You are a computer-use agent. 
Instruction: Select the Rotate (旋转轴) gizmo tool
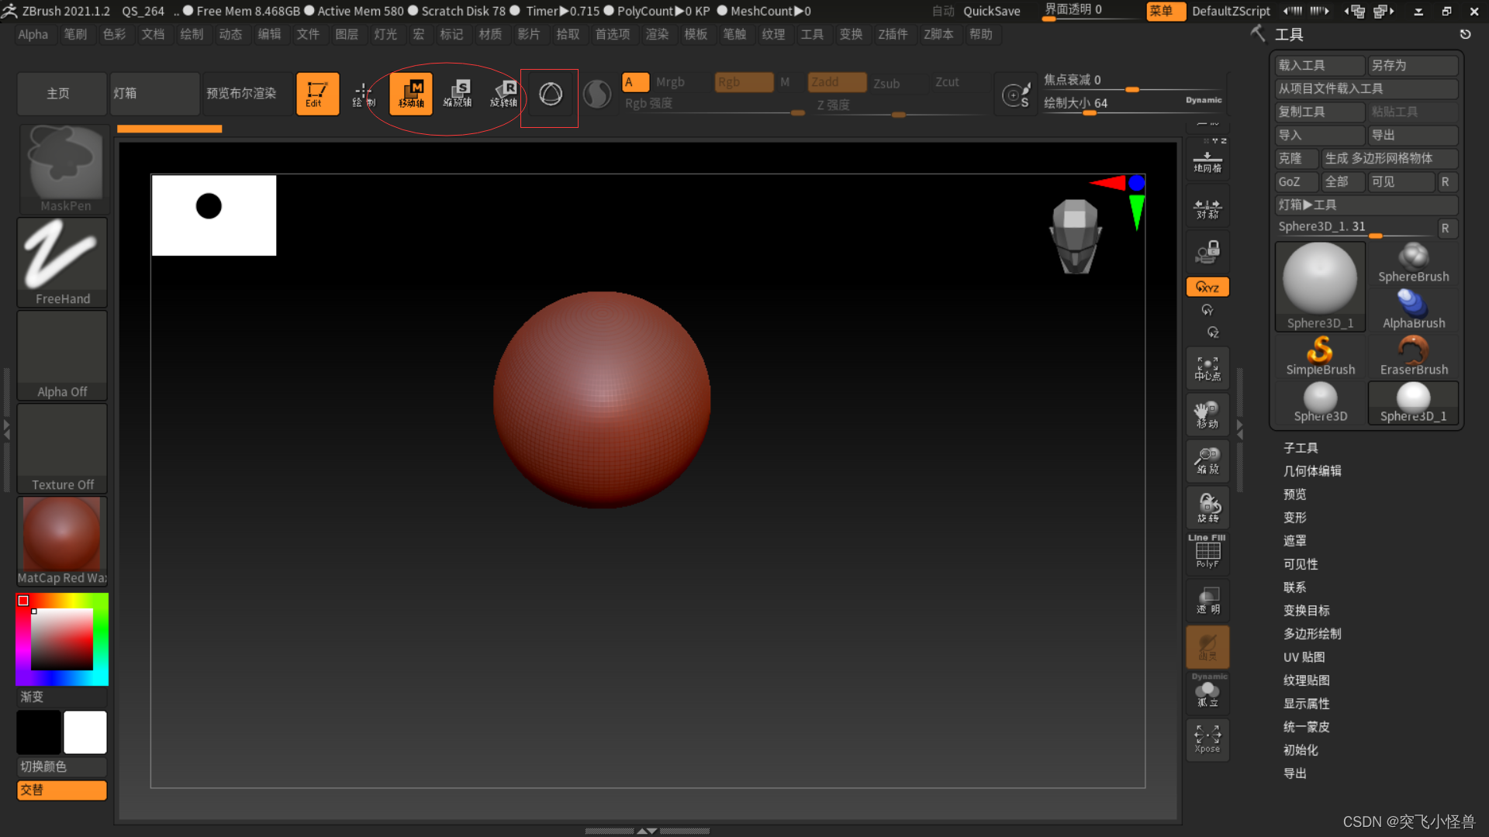[x=503, y=94]
